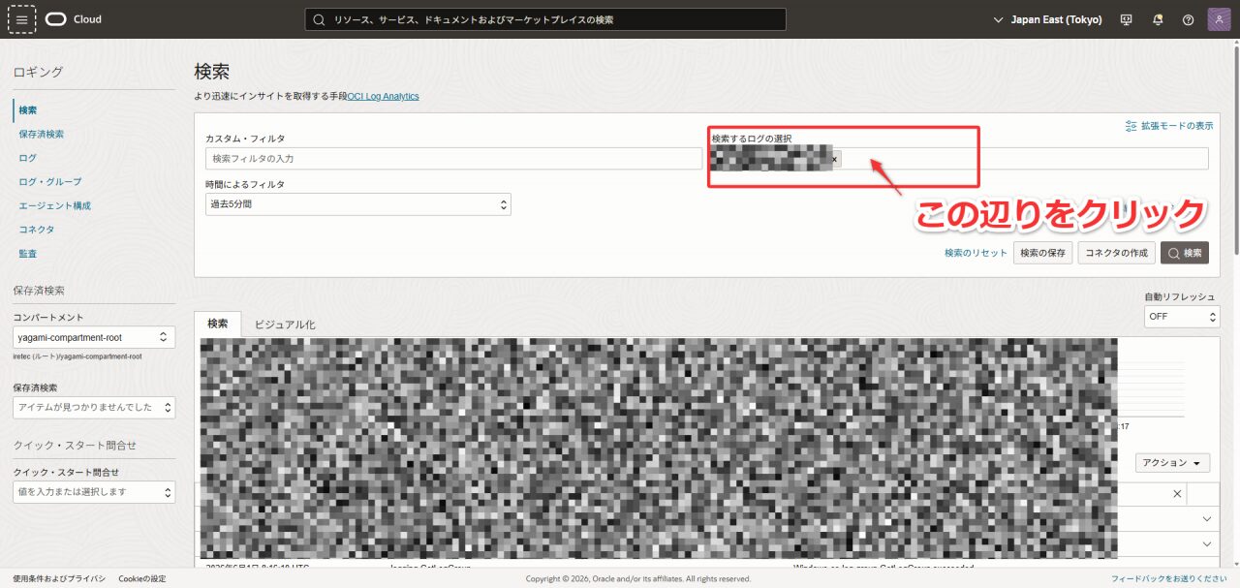This screenshot has height=588, width=1240.
Task: Open ログ in the sidebar
Action: (28, 157)
